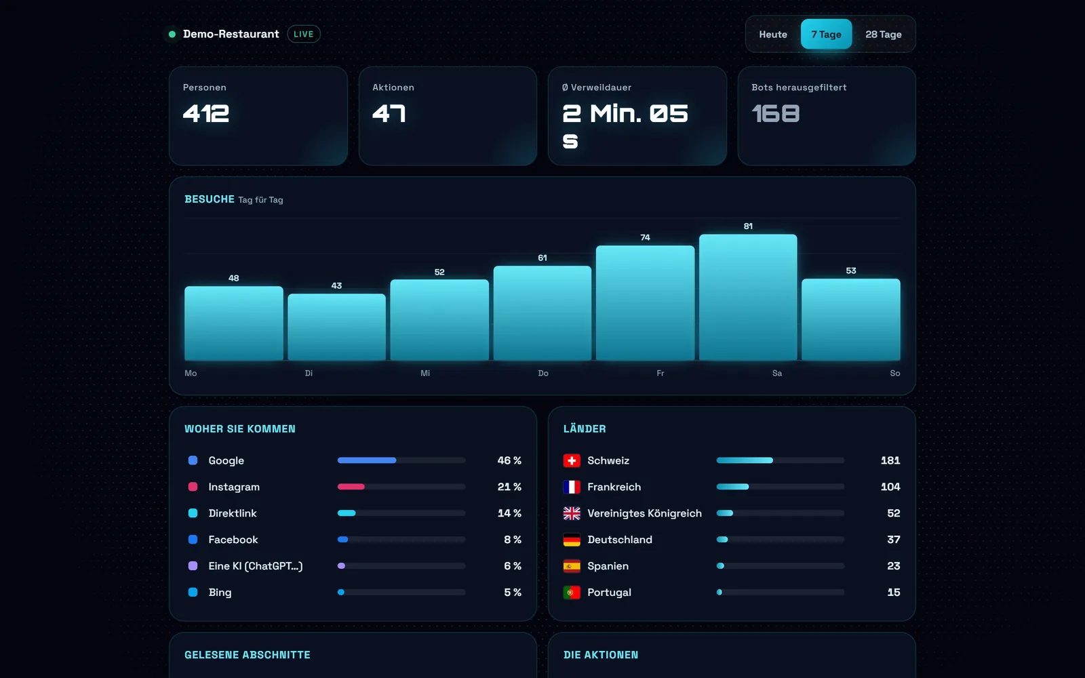Click the Spanien visitor bar
The width and height of the screenshot is (1085, 678).
pos(781,565)
